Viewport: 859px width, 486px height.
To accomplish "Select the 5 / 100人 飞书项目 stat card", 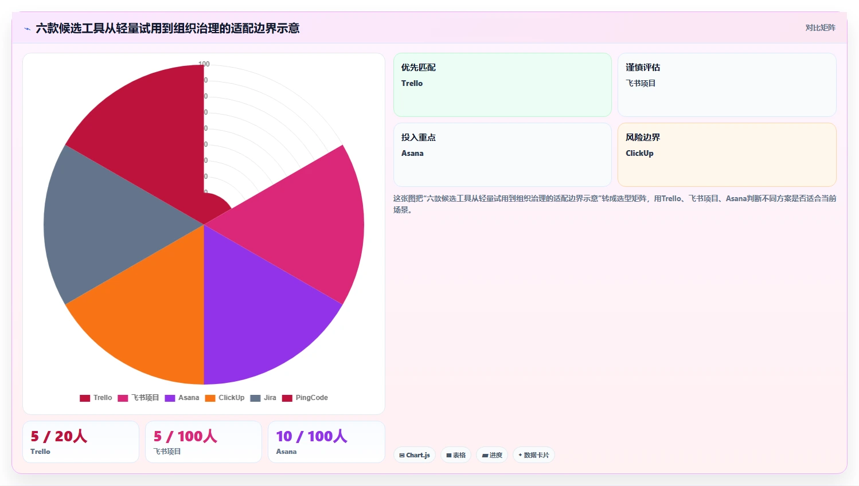I will pos(204,442).
